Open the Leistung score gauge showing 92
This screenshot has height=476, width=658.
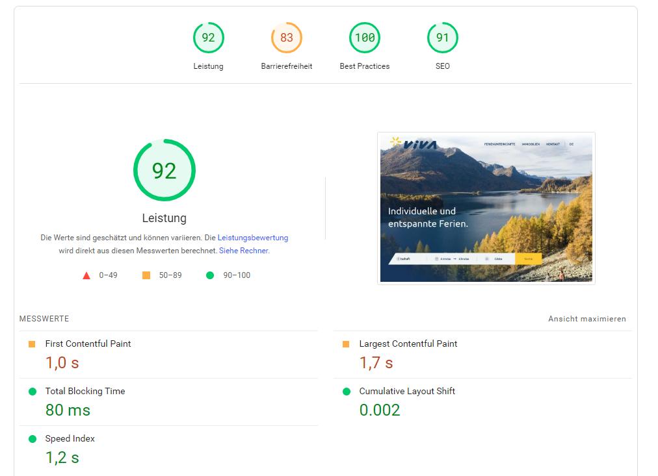click(x=208, y=38)
